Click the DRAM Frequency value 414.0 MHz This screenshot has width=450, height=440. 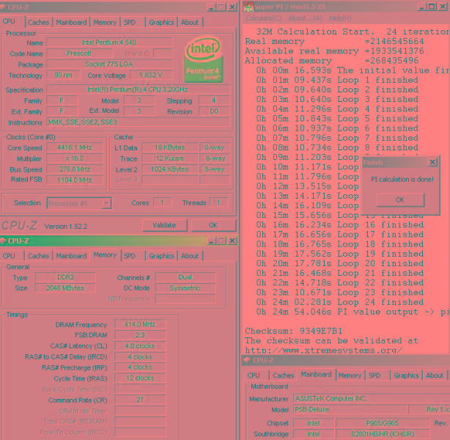coord(140,324)
